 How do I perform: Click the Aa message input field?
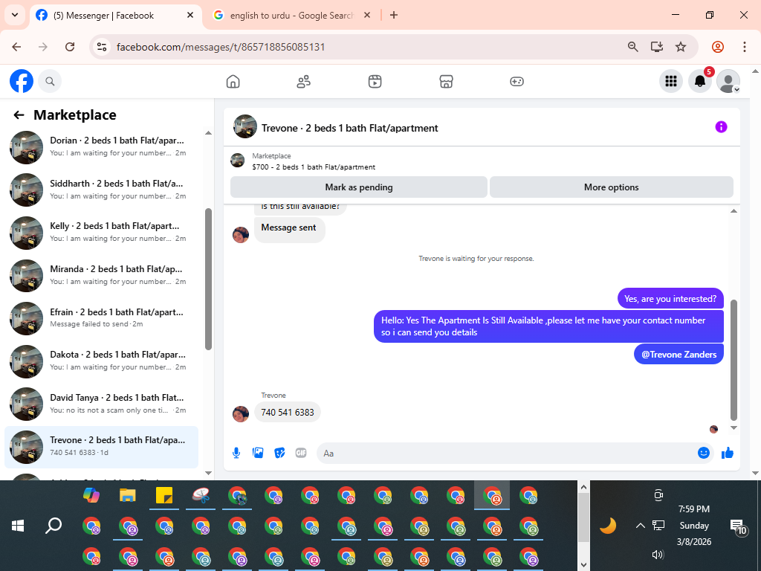coord(505,453)
